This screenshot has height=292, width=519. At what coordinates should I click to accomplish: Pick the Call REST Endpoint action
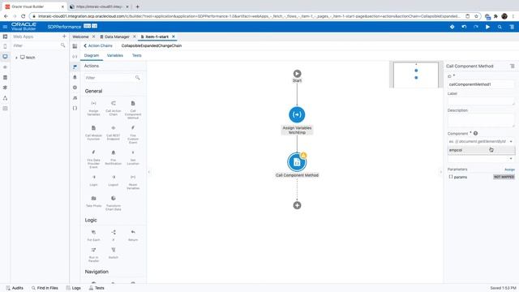114,133
